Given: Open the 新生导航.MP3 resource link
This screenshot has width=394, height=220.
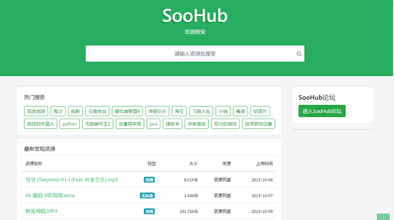Looking at the screenshot, I should 41,212.
